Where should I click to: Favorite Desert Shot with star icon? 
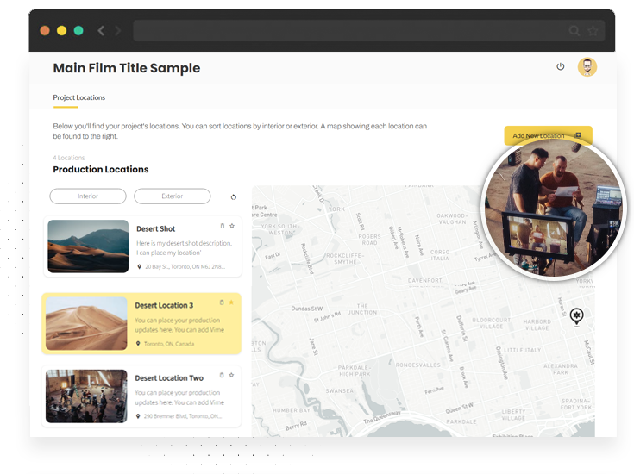coord(232,226)
